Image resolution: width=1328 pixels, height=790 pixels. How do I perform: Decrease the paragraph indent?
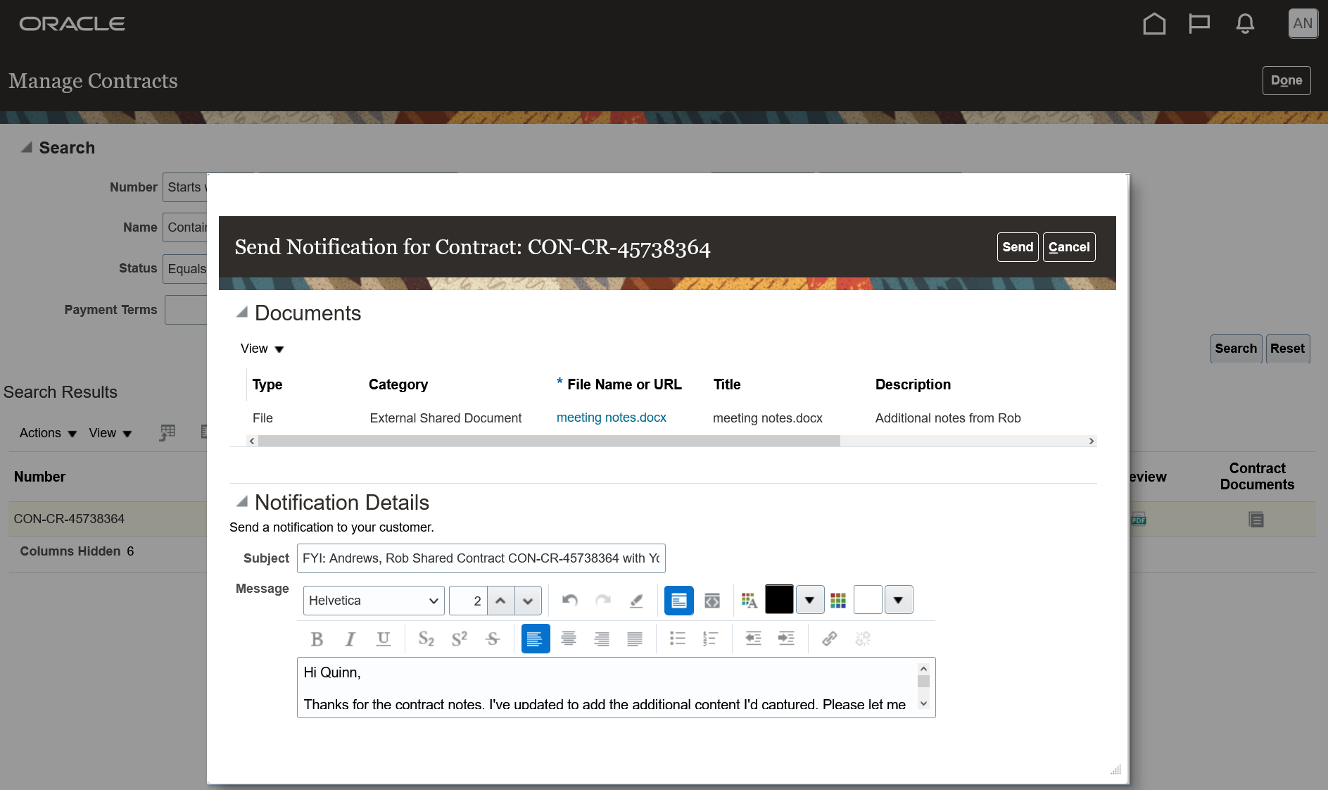[753, 639]
